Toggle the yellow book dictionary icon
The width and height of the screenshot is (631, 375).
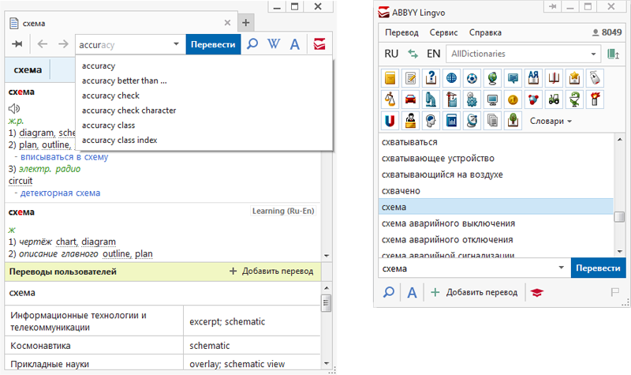pos(390,78)
